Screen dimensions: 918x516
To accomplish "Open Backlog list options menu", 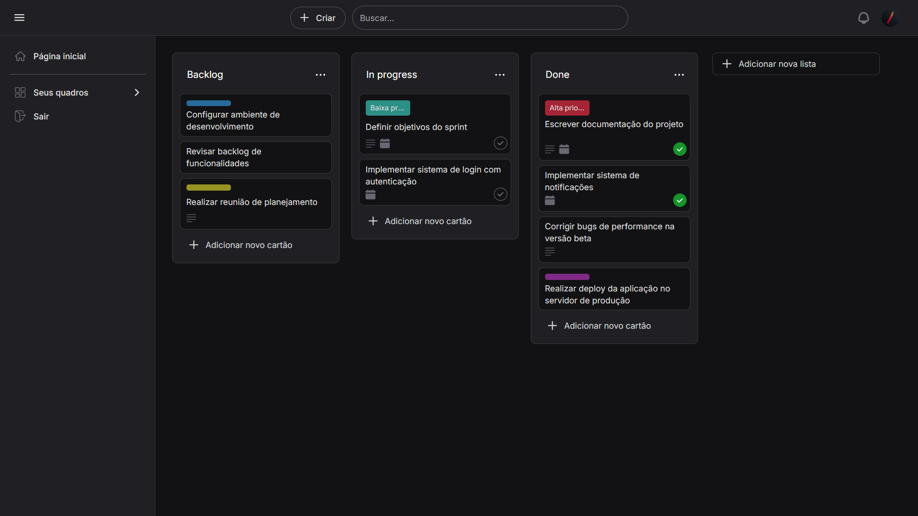I will tap(320, 75).
